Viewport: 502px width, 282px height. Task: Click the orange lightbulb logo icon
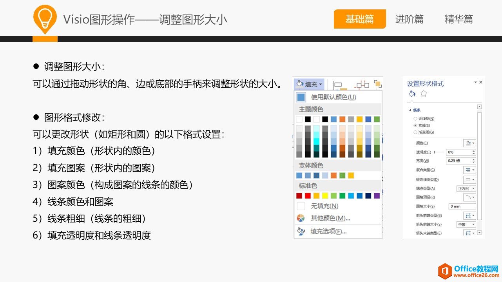pos(45,18)
